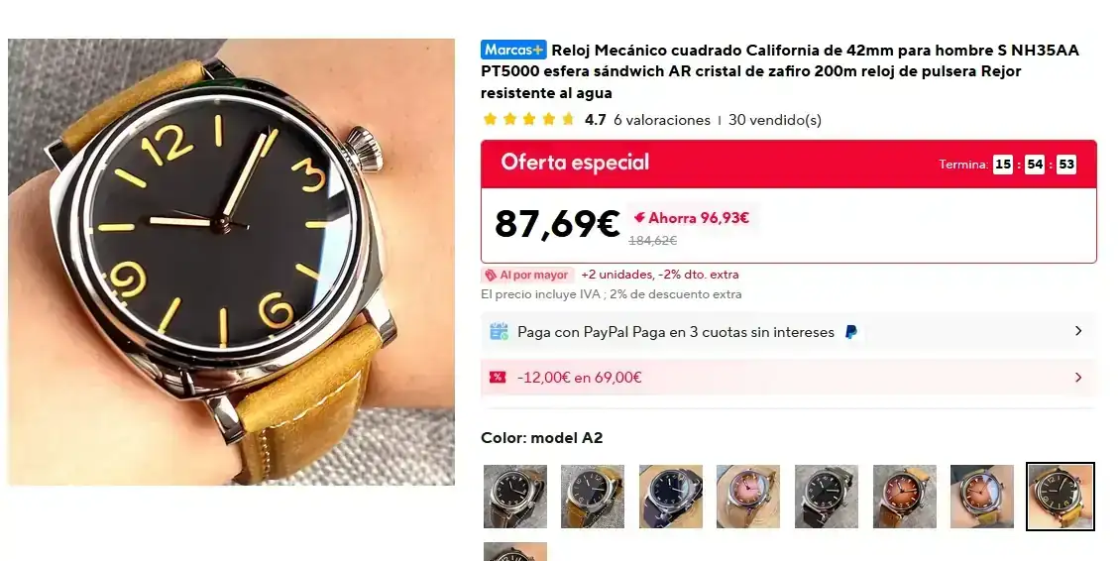Click the Oferta especial banner
This screenshot has width=1118, height=561.
point(789,164)
